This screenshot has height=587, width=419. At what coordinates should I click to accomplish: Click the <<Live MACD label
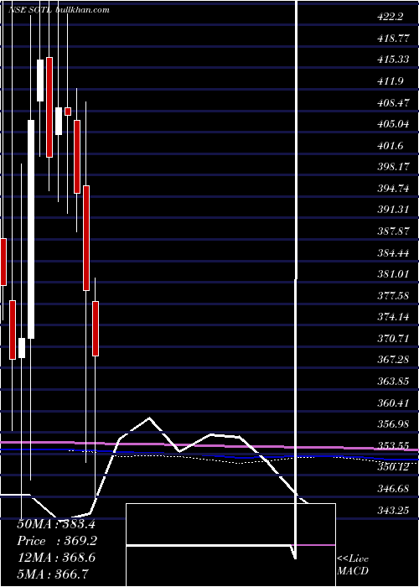[353, 564]
